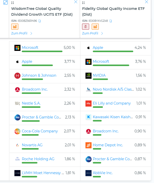This screenshot has height=183, width=154.
Task: Open Microsoft holding in WisdomTree list
Action: tap(30, 47)
